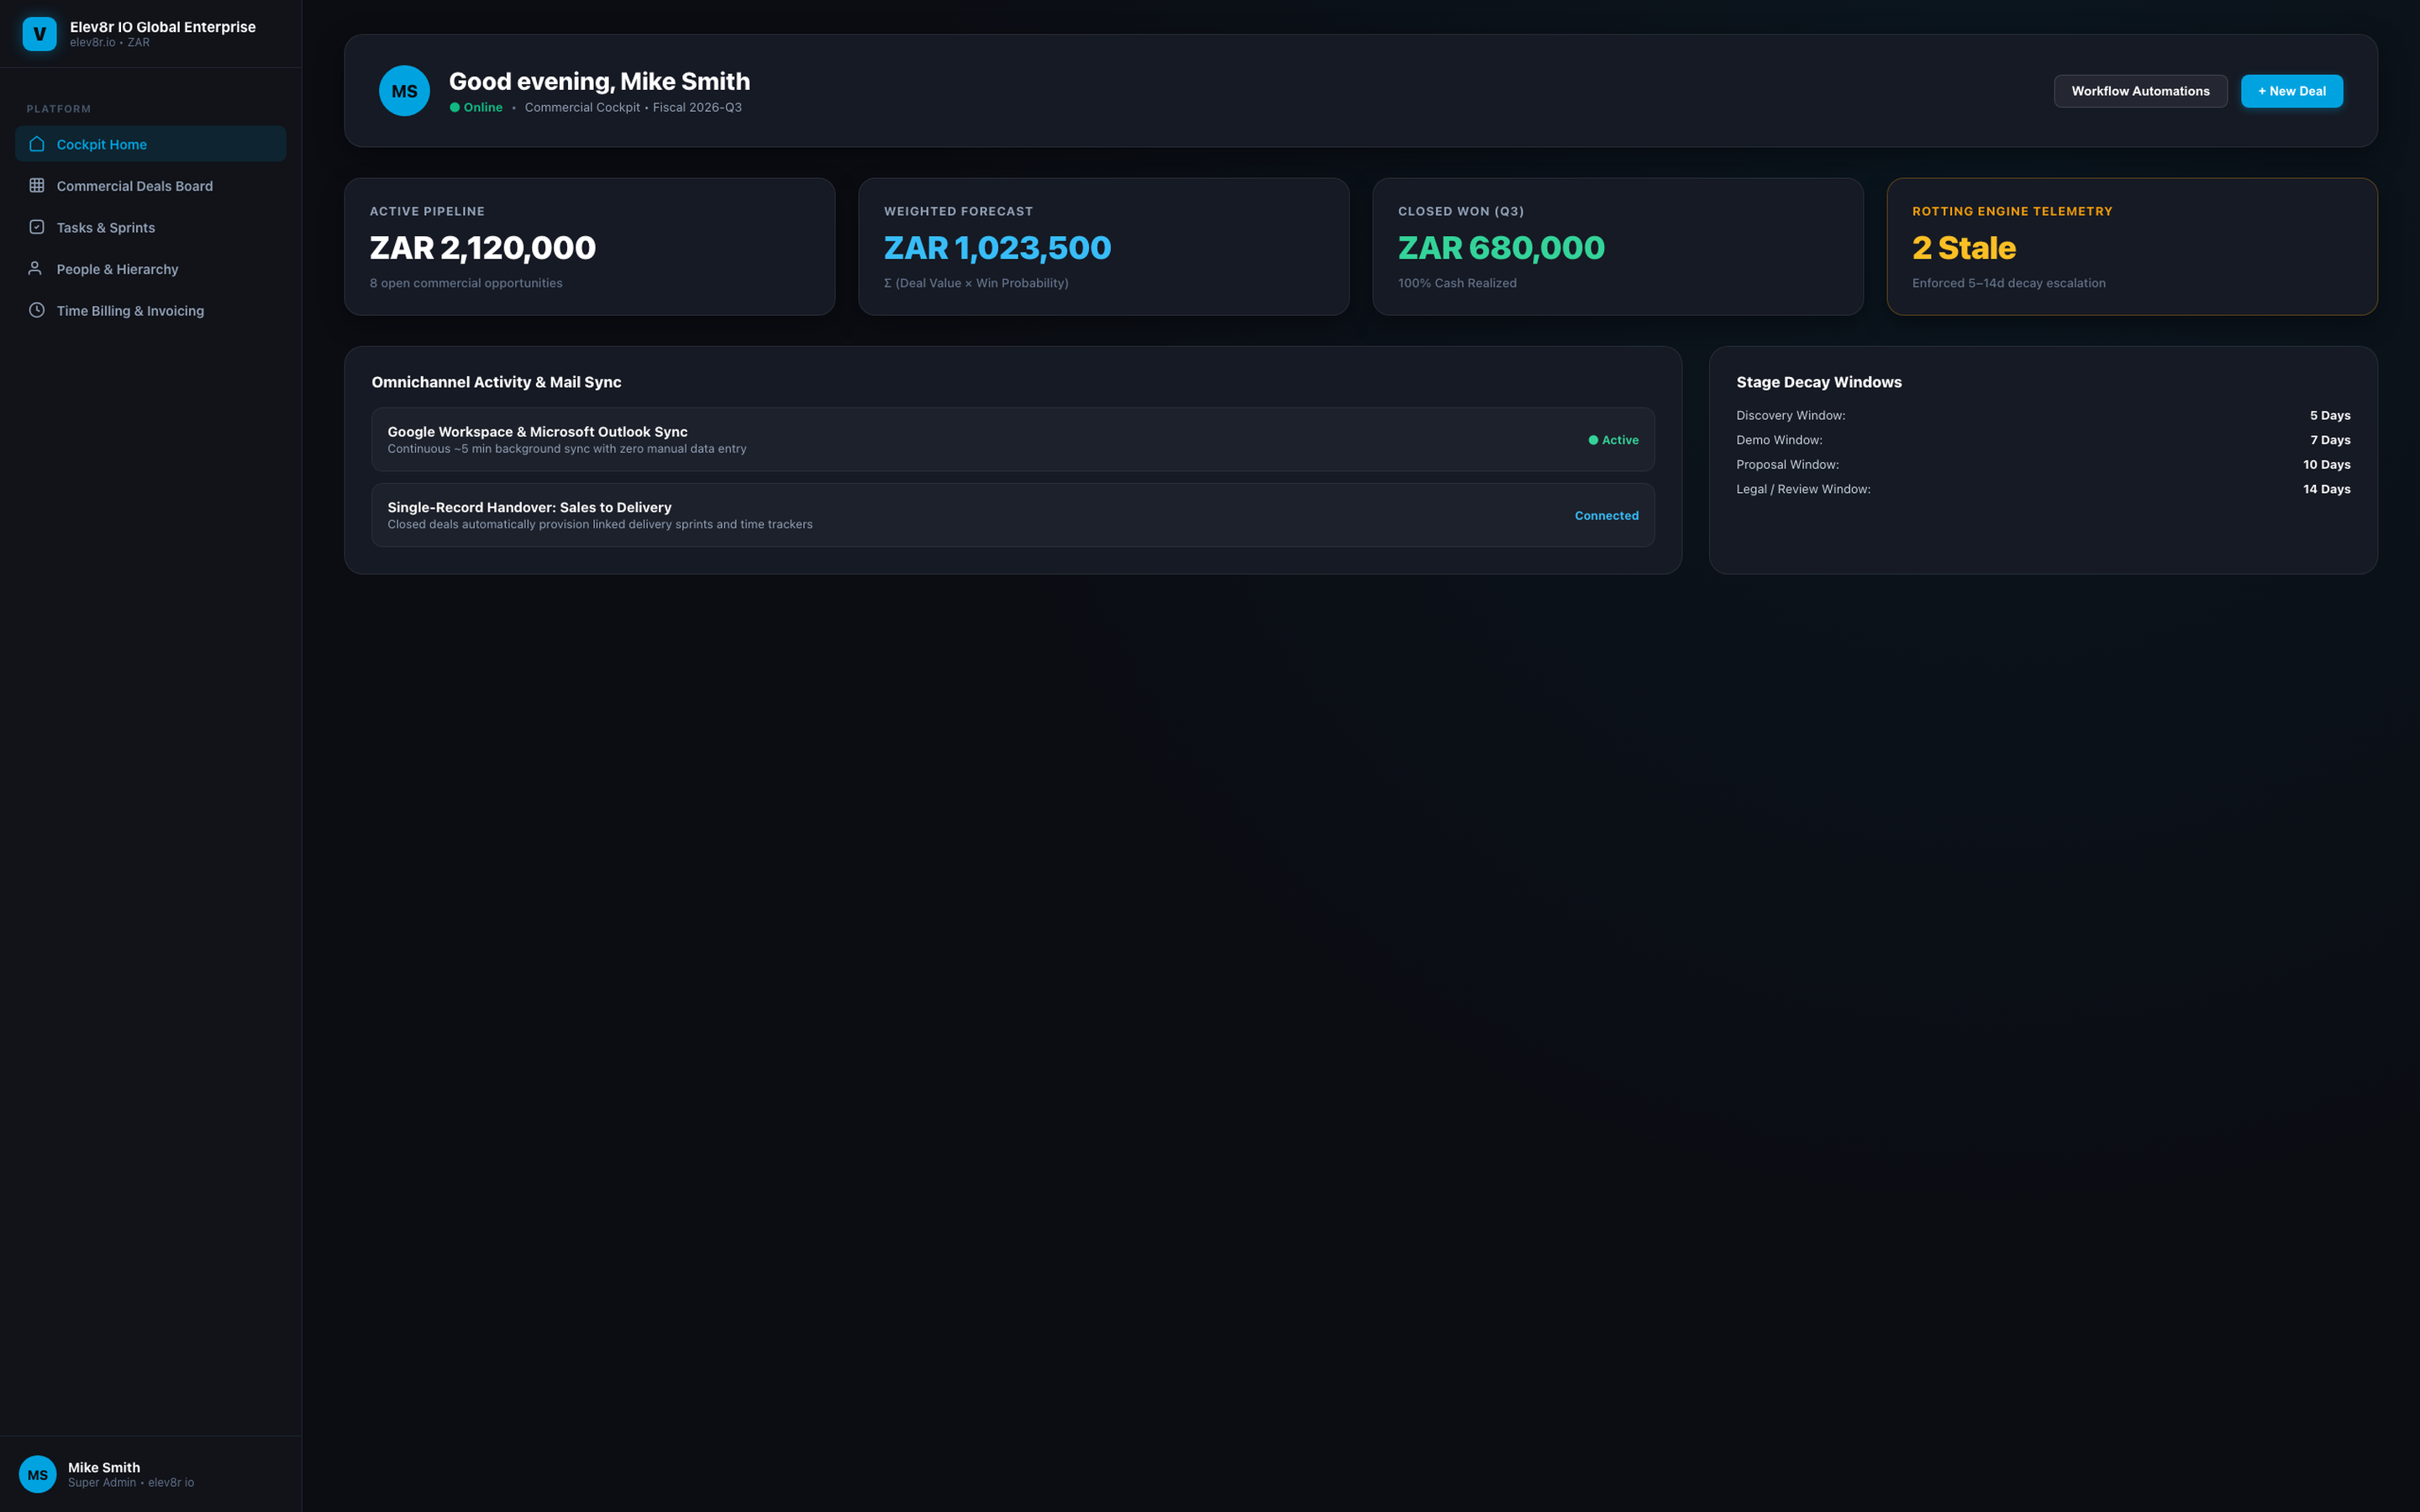
Task: Open Time Billing & Invoicing
Action: tap(150, 311)
